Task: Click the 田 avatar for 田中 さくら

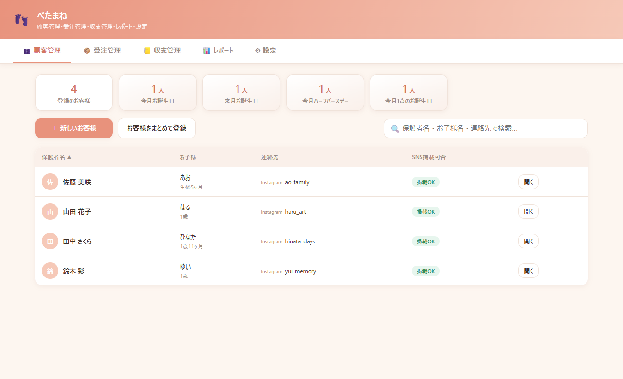Action: point(50,241)
